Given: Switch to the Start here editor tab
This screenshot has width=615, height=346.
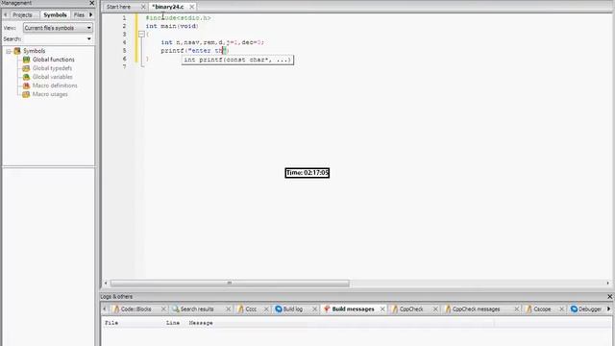Looking at the screenshot, I should click(118, 7).
